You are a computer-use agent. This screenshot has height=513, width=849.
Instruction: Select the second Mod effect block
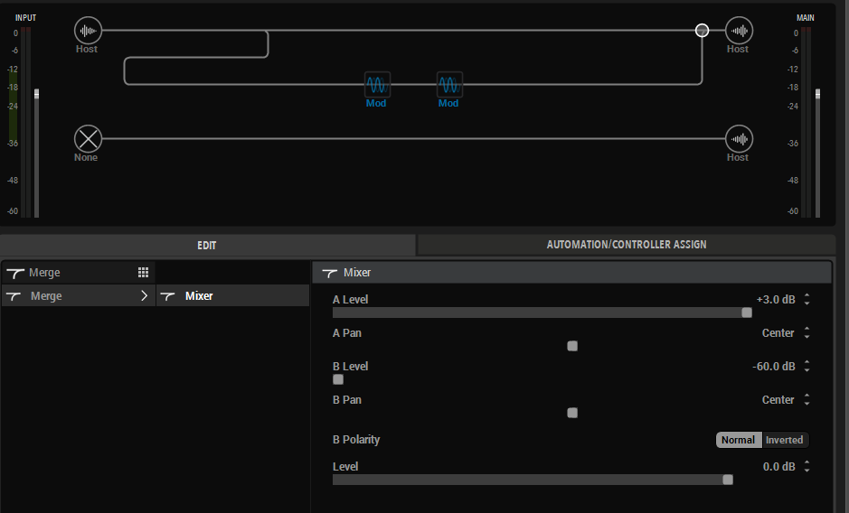tap(449, 85)
